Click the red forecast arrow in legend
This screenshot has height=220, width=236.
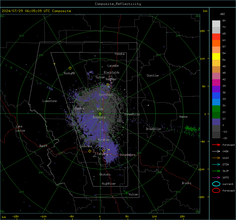point(216,145)
